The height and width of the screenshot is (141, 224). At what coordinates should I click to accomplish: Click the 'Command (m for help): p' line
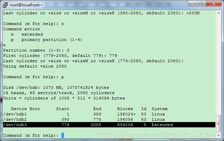pyautogui.click(x=34, y=77)
